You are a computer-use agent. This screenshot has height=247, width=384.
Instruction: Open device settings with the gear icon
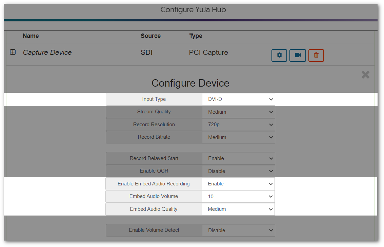point(279,55)
